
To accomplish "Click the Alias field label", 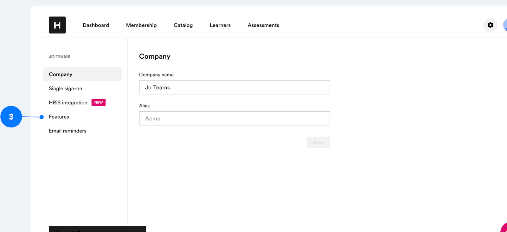I will [144, 106].
